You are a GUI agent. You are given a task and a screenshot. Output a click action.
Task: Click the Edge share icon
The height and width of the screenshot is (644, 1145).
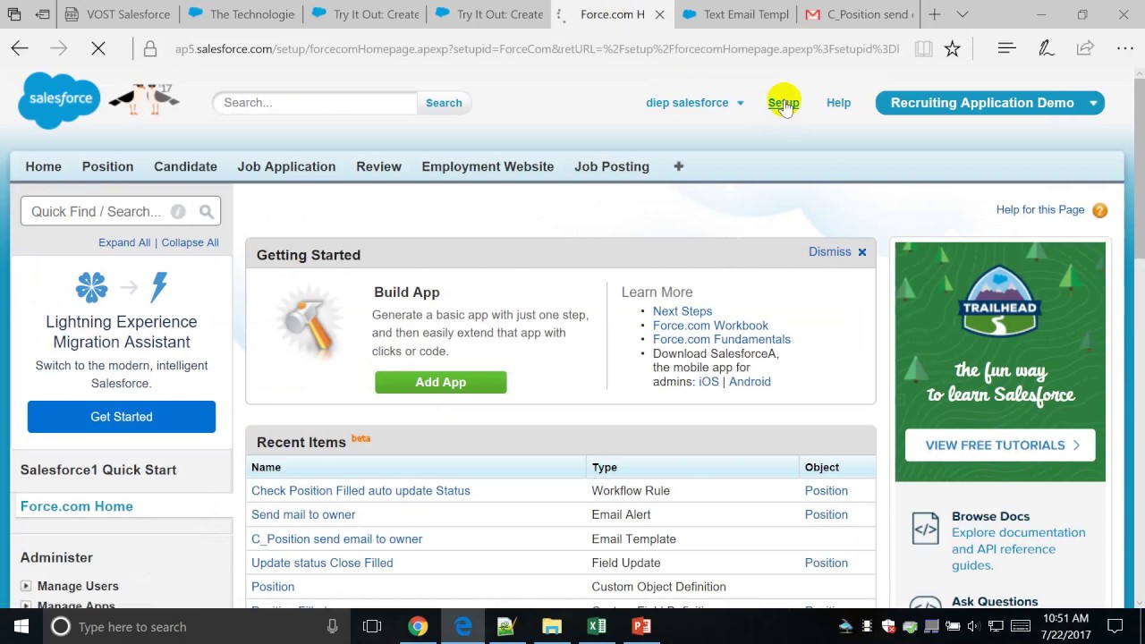[1085, 48]
